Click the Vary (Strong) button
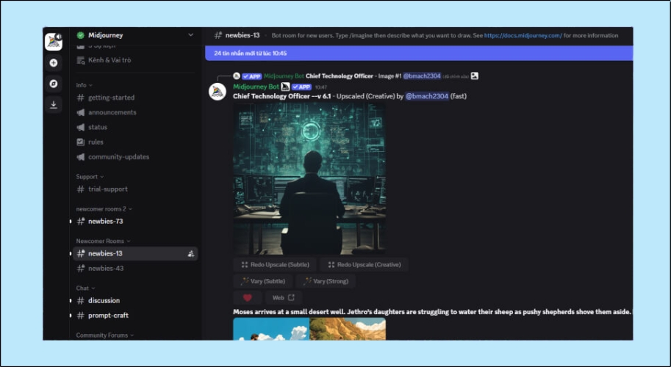The height and width of the screenshot is (367, 671). [x=326, y=281]
